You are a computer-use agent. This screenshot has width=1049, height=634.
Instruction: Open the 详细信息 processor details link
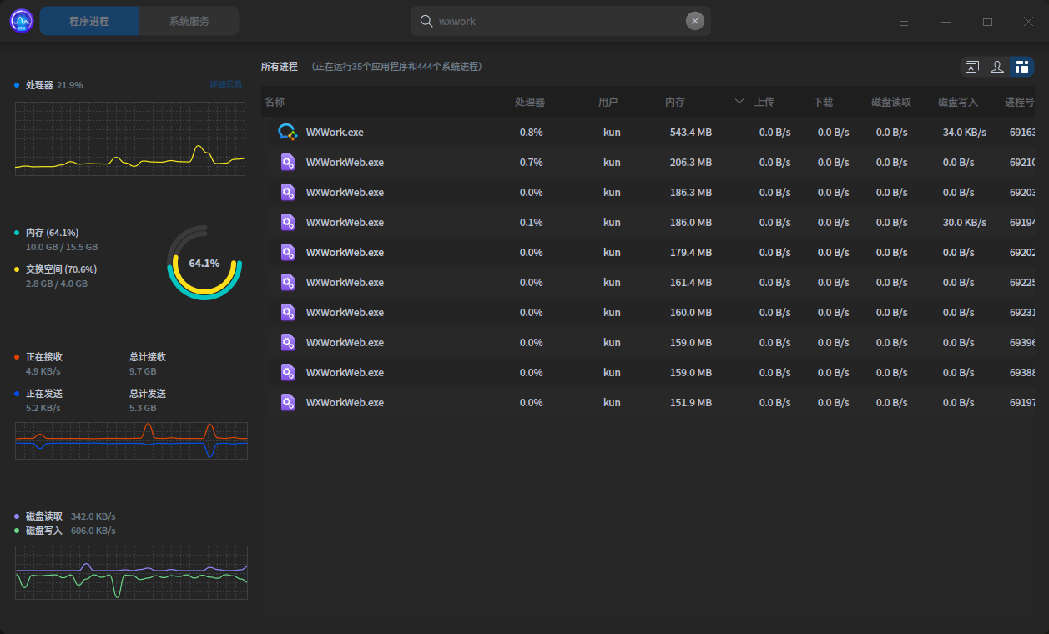(225, 85)
